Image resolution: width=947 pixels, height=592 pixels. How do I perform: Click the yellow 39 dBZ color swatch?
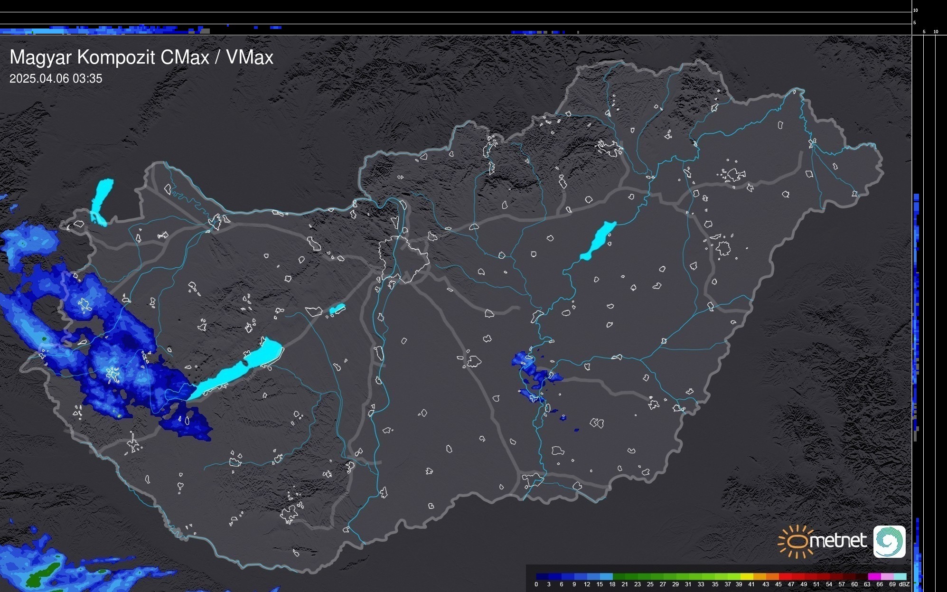point(747,576)
